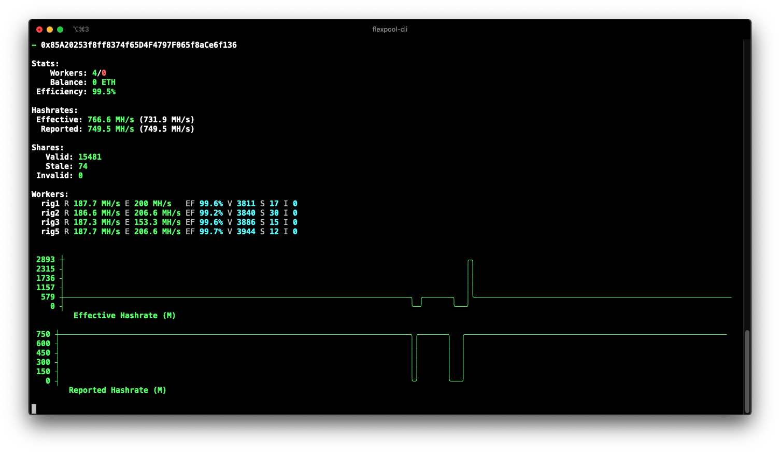Click rig5 stale shares 12
The width and height of the screenshot is (780, 453).
[274, 232]
